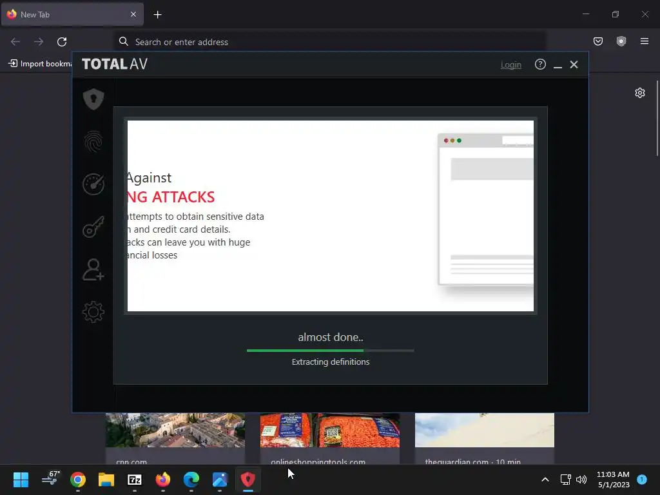Open the key password vault section
The height and width of the screenshot is (495, 660).
[x=93, y=227]
